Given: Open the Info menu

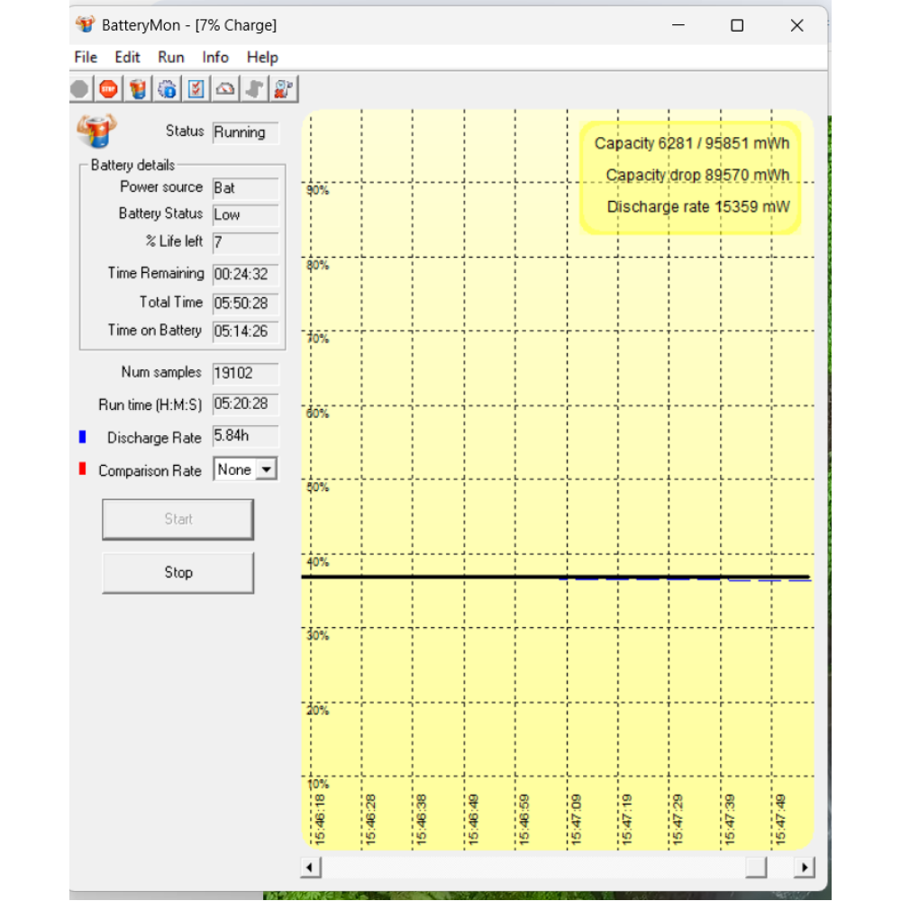Looking at the screenshot, I should tap(215, 58).
